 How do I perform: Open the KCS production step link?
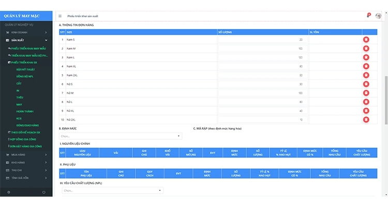tap(19, 119)
